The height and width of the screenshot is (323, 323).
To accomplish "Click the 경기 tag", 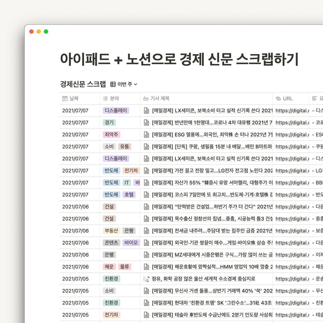I will click(109, 122).
